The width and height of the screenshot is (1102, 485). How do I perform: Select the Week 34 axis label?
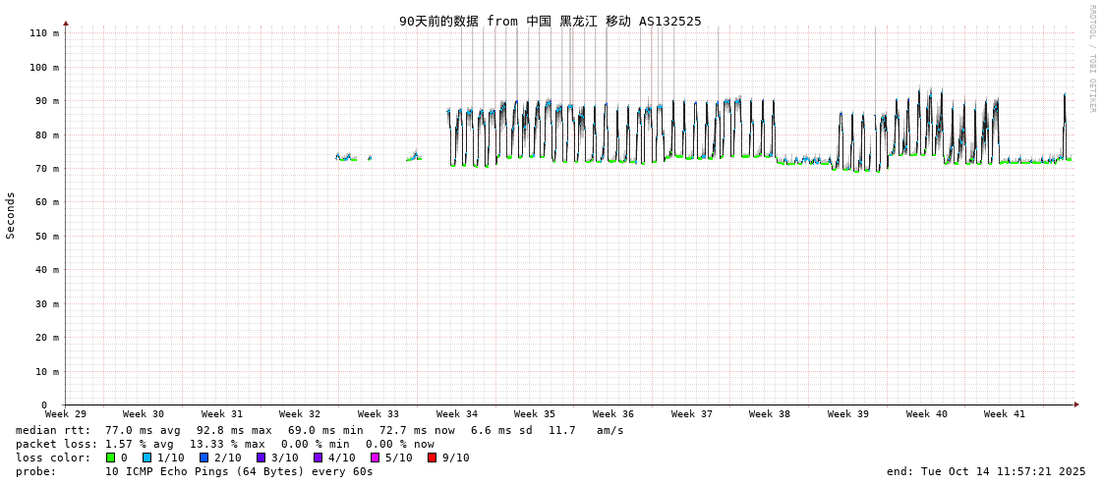coord(457,414)
